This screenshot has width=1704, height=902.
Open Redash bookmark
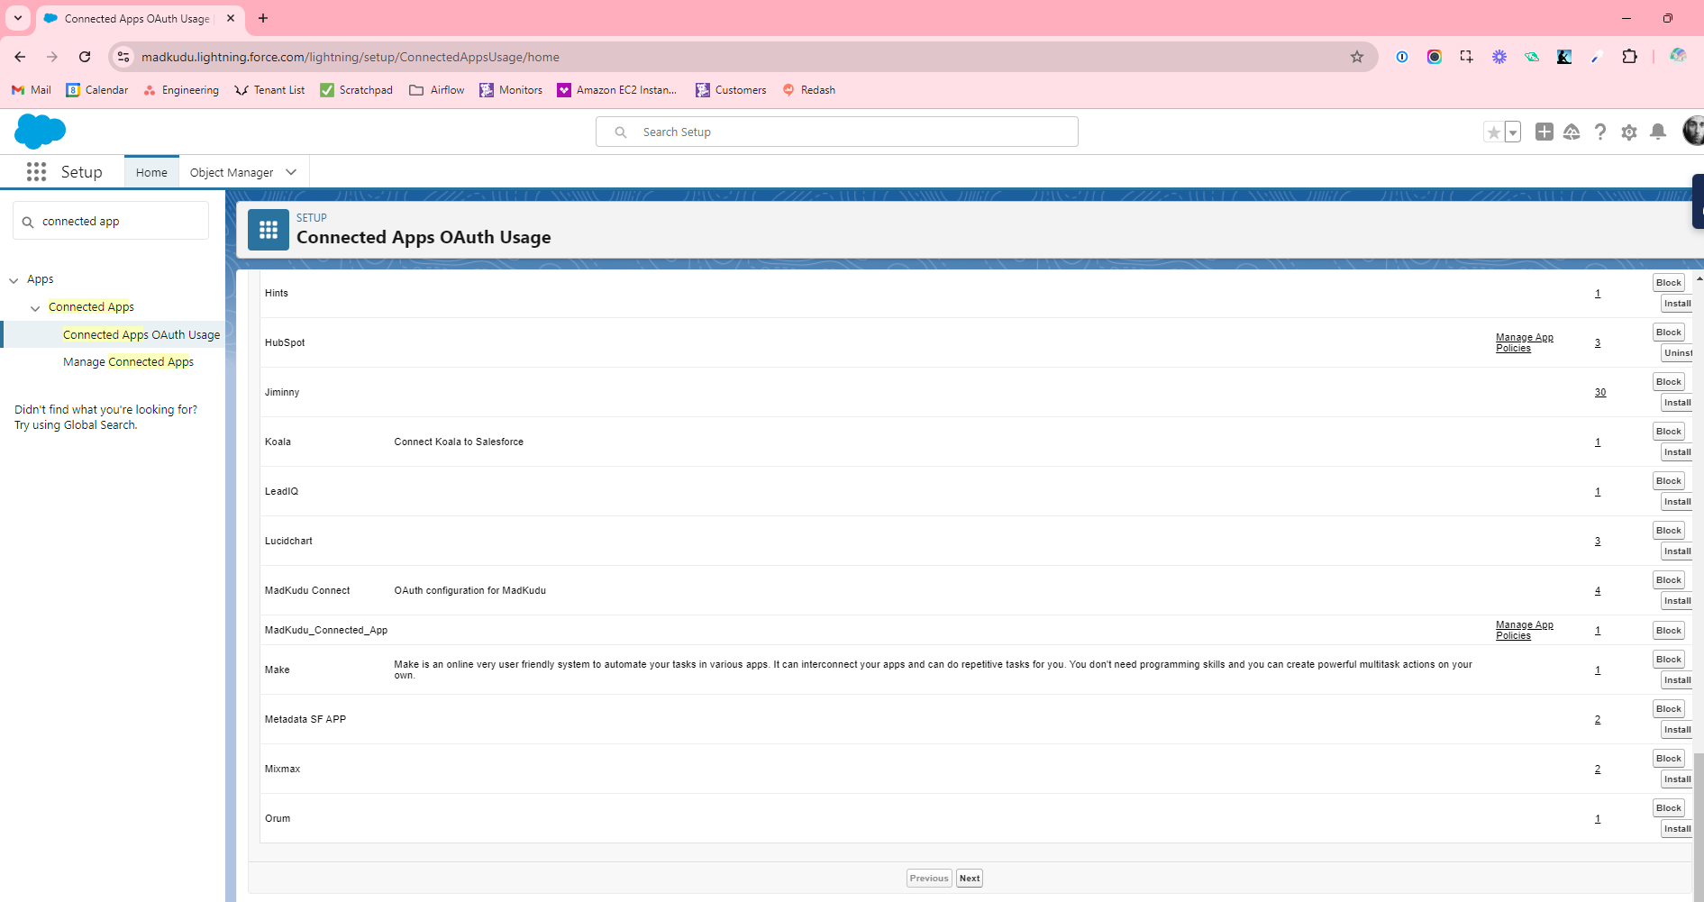pyautogui.click(x=809, y=90)
